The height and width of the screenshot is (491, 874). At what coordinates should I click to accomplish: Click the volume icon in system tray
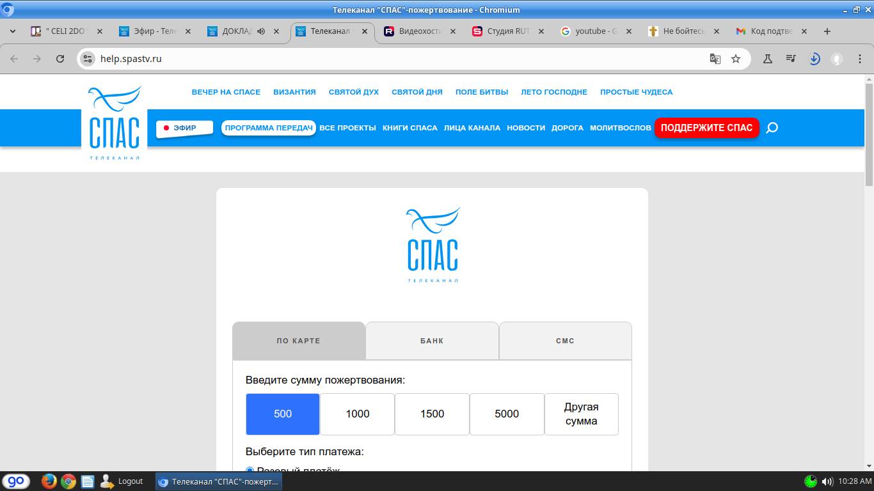[x=827, y=481]
